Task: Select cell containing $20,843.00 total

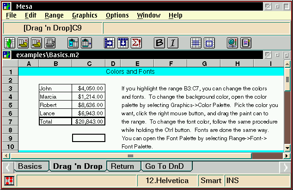Action: point(88,121)
